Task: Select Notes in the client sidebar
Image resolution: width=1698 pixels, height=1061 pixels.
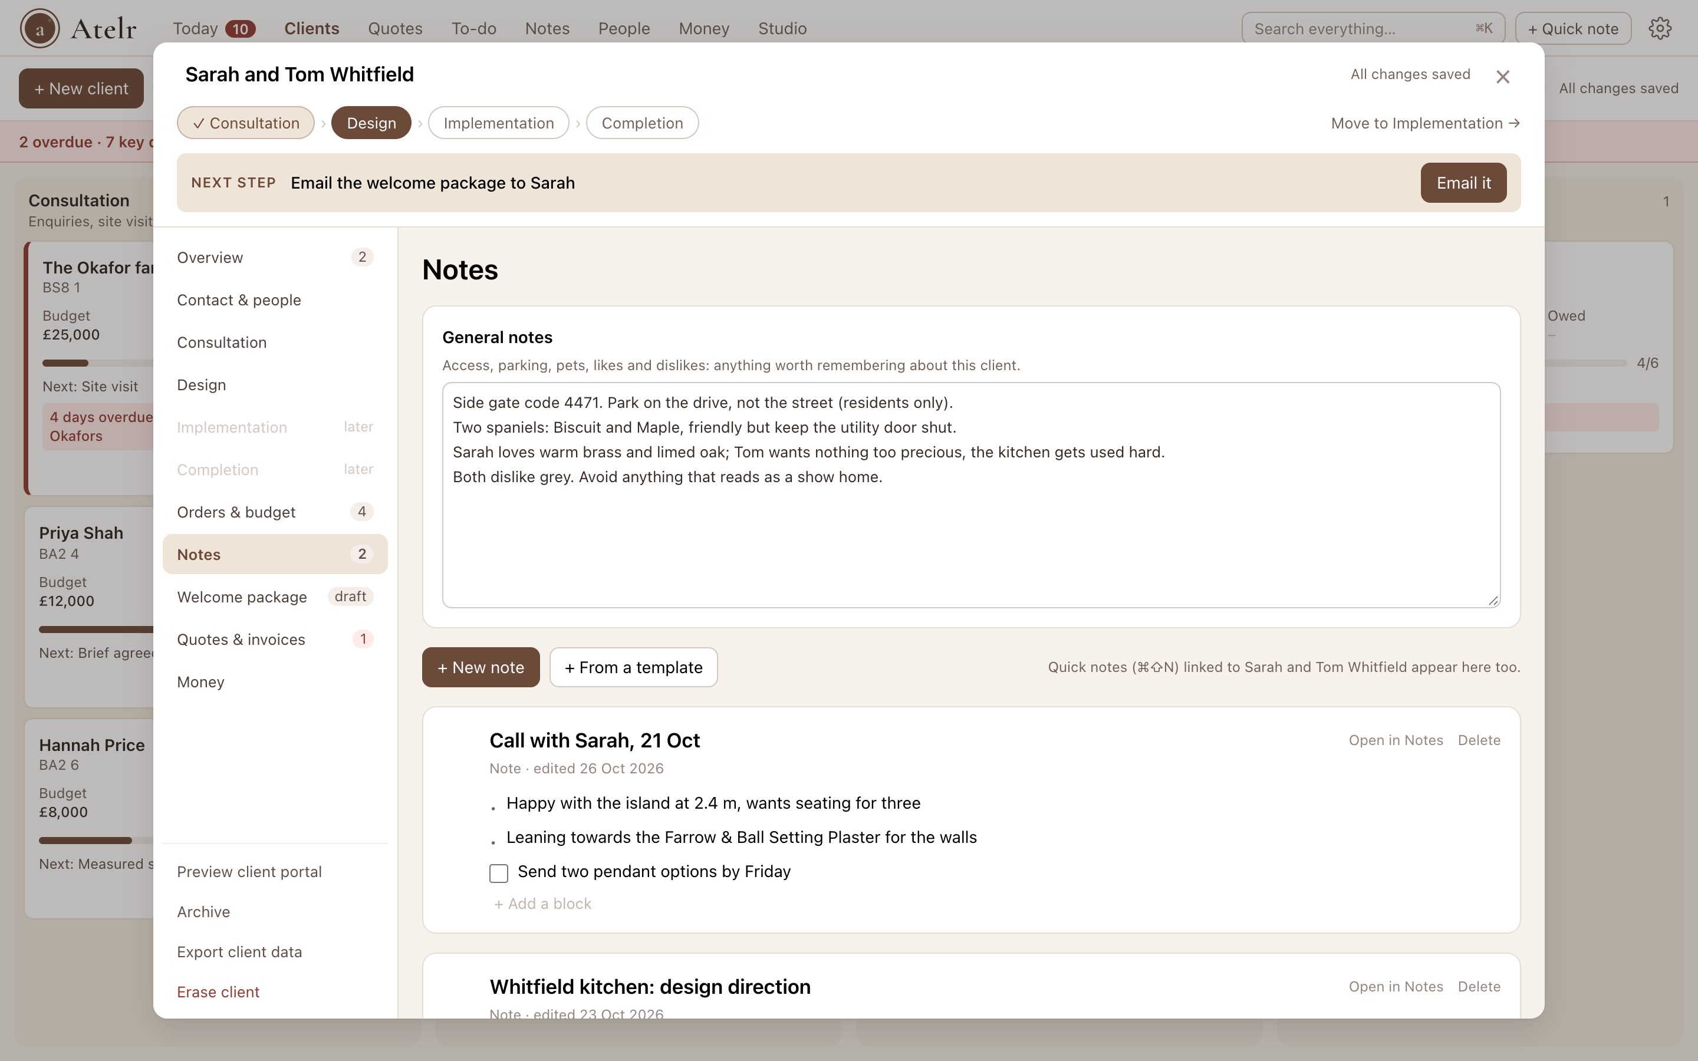Action: click(275, 554)
